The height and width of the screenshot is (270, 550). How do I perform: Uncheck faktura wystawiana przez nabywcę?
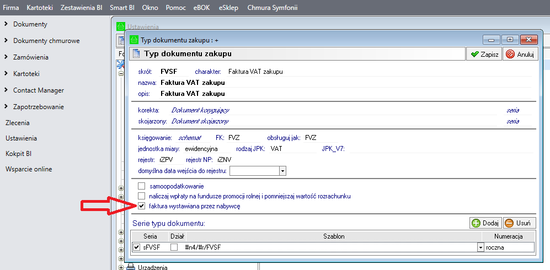(x=142, y=206)
